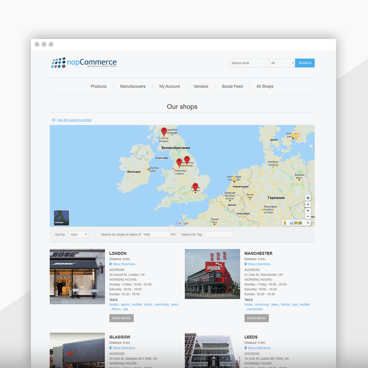Open the Products menu
368x368 pixels.
pos(99,86)
